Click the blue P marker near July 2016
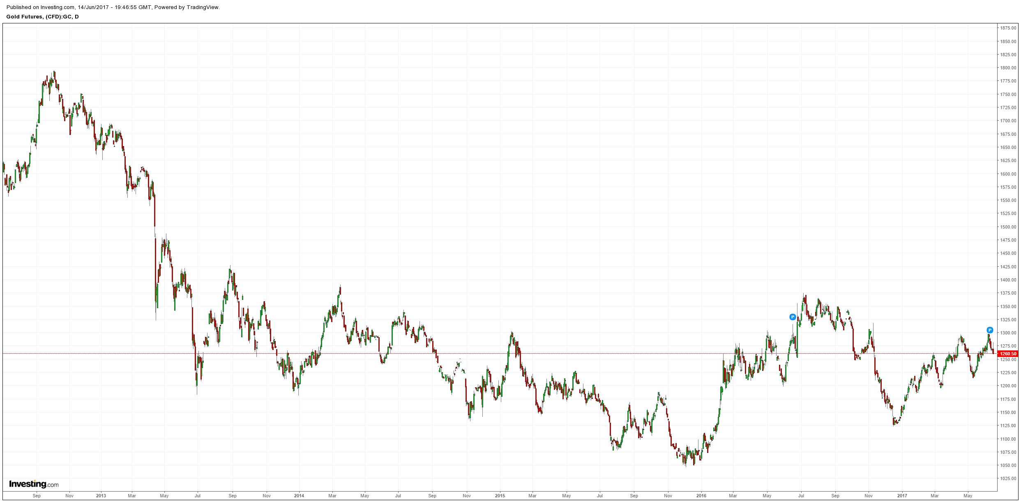 point(793,317)
